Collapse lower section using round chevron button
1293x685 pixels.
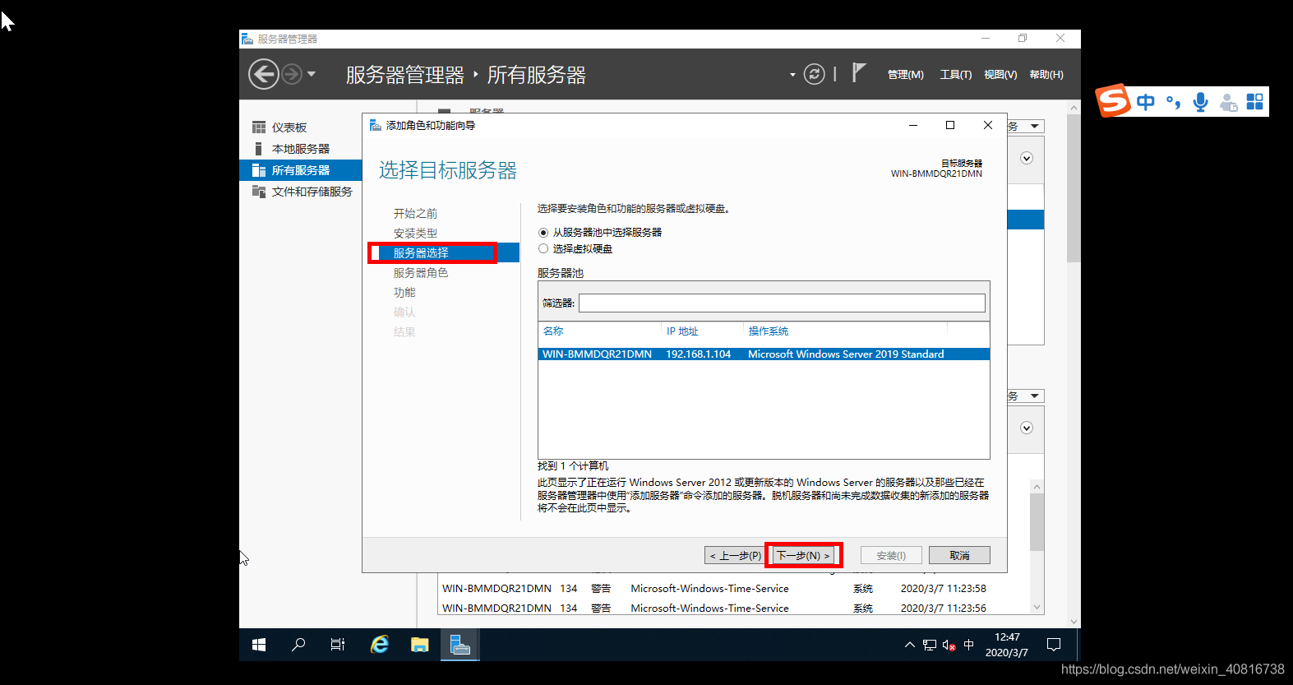tap(1027, 428)
